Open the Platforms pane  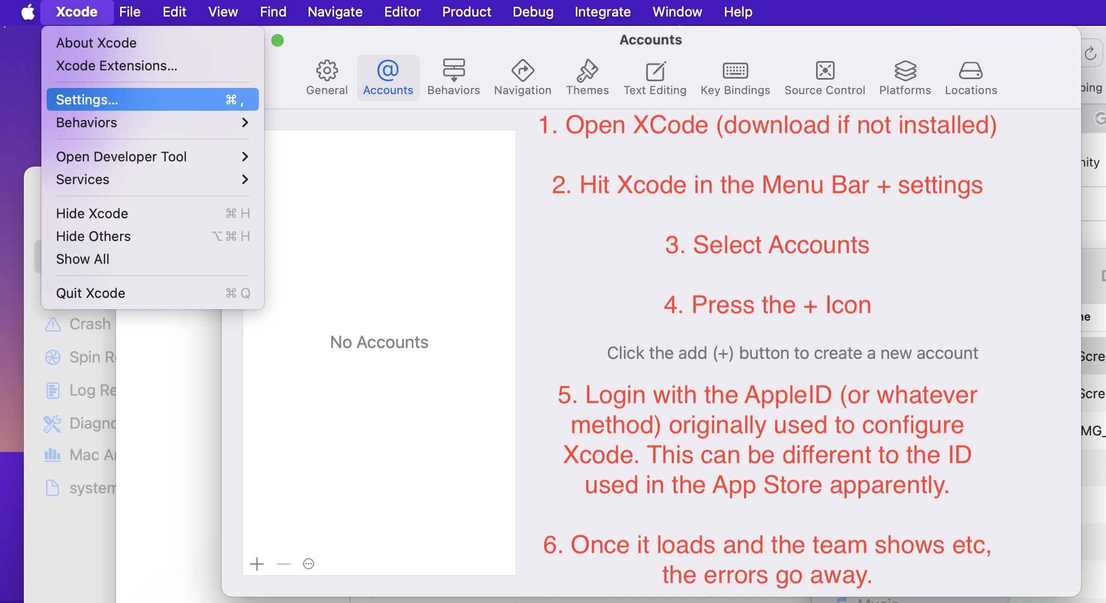coord(905,78)
